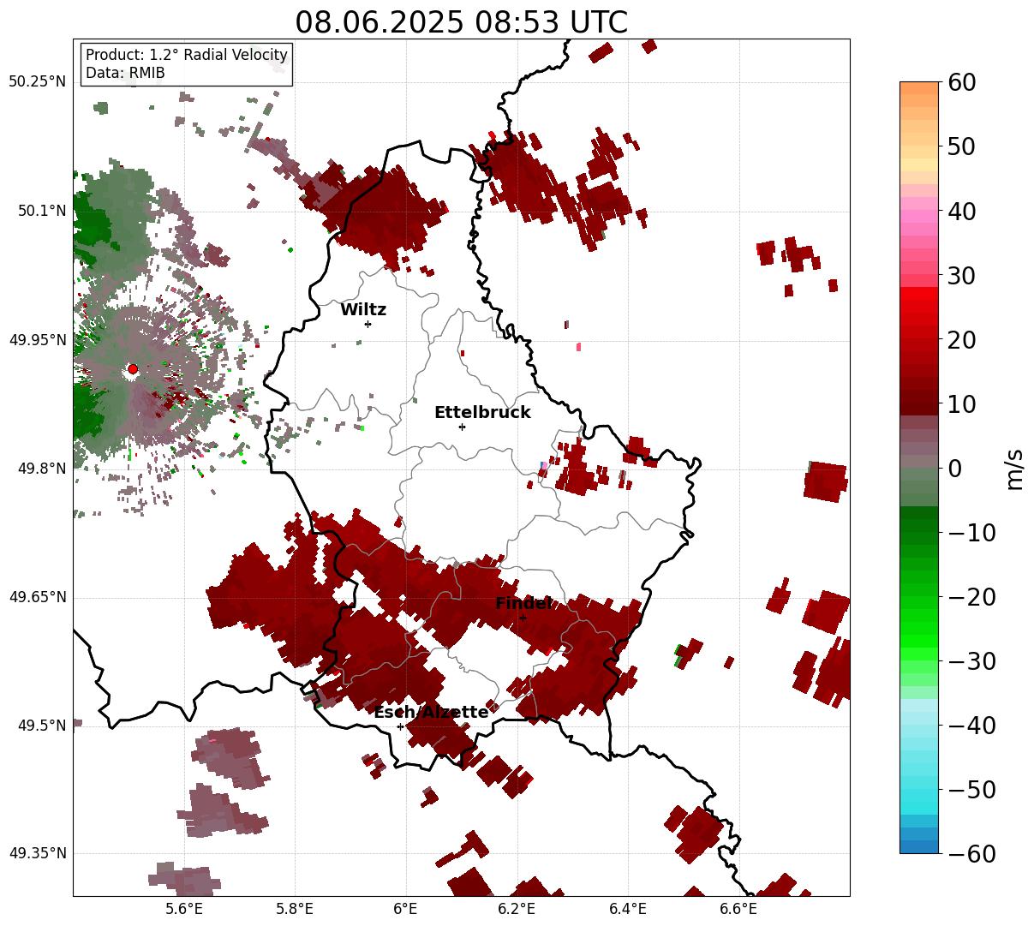
Task: Click the colorbar −60 tick label
Action: point(971,853)
